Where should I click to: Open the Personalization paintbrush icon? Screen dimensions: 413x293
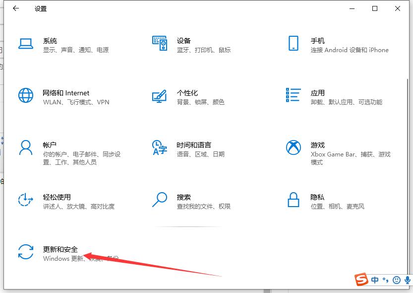159,96
